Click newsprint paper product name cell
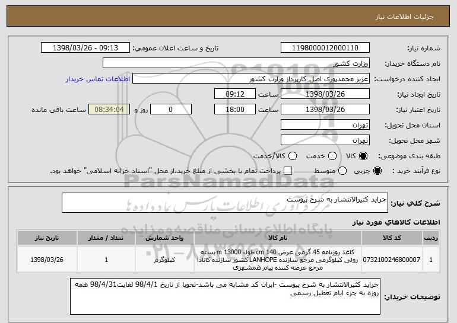Screen dimensions: 457x323 (x=278, y=260)
